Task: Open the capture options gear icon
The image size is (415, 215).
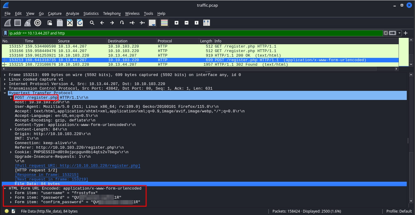Action: pyautogui.click(x=38, y=23)
